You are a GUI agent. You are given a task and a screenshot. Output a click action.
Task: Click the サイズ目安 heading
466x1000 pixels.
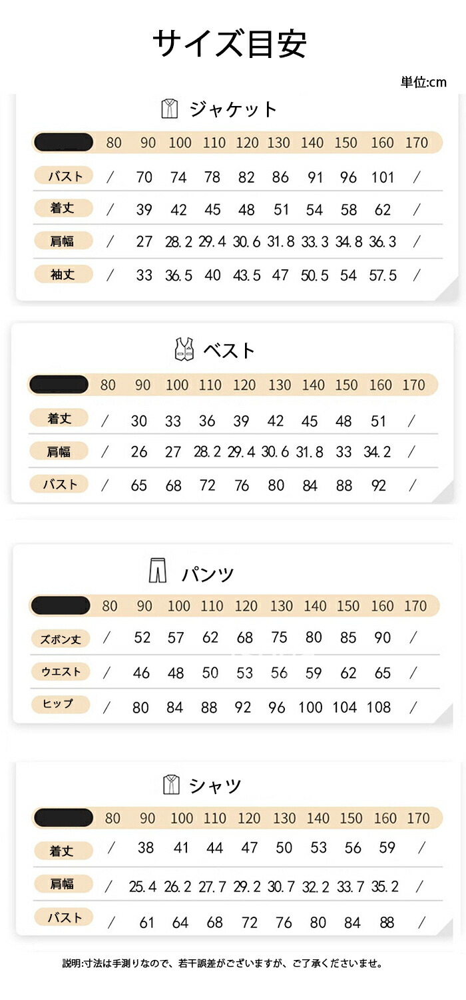(230, 44)
